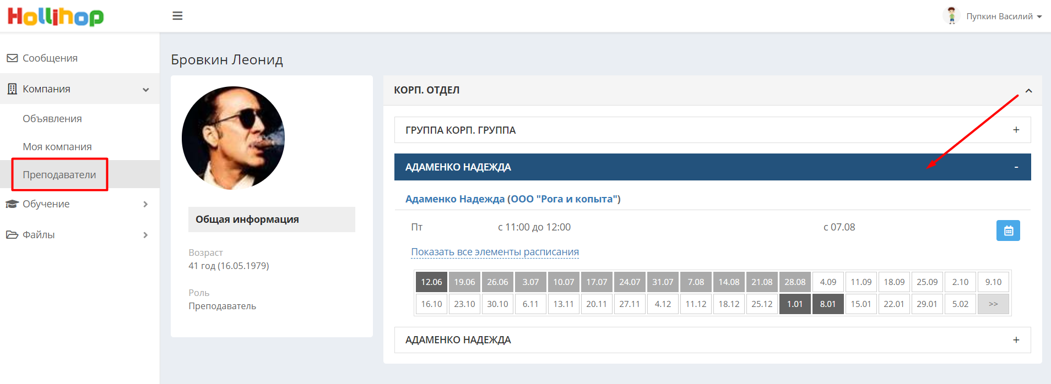
Task: Select lesson date 22.01
Action: pos(894,304)
